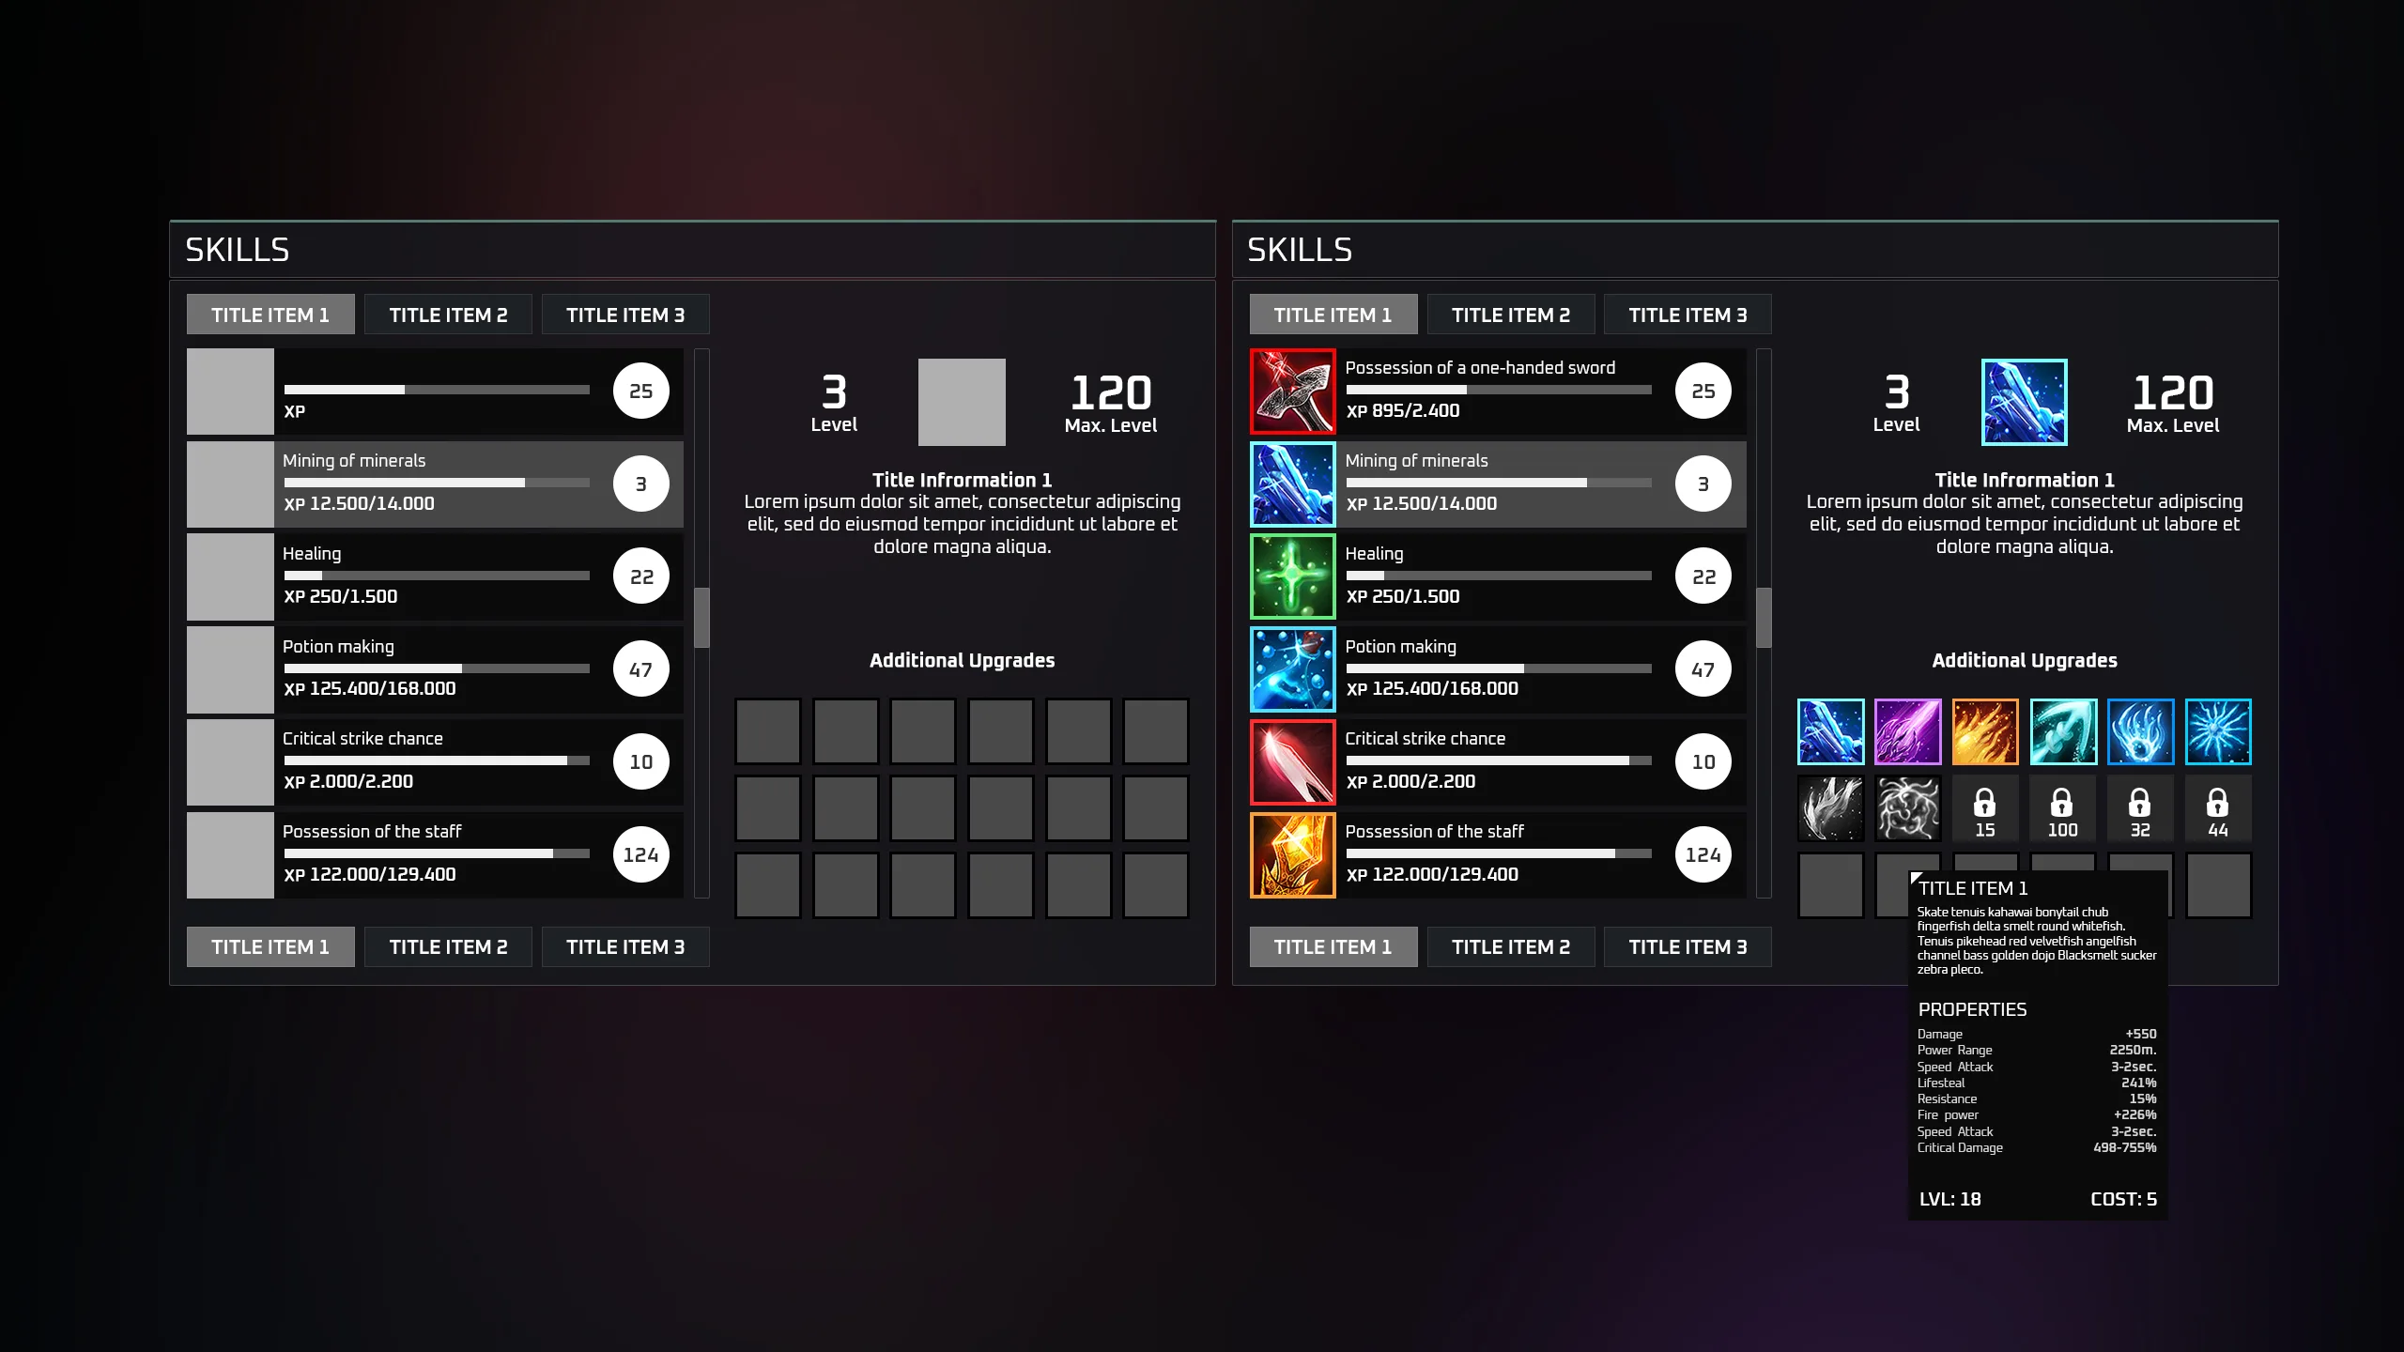Screen dimensions: 2404x1352
Task: Select the green Healing skill icon
Action: (1292, 576)
